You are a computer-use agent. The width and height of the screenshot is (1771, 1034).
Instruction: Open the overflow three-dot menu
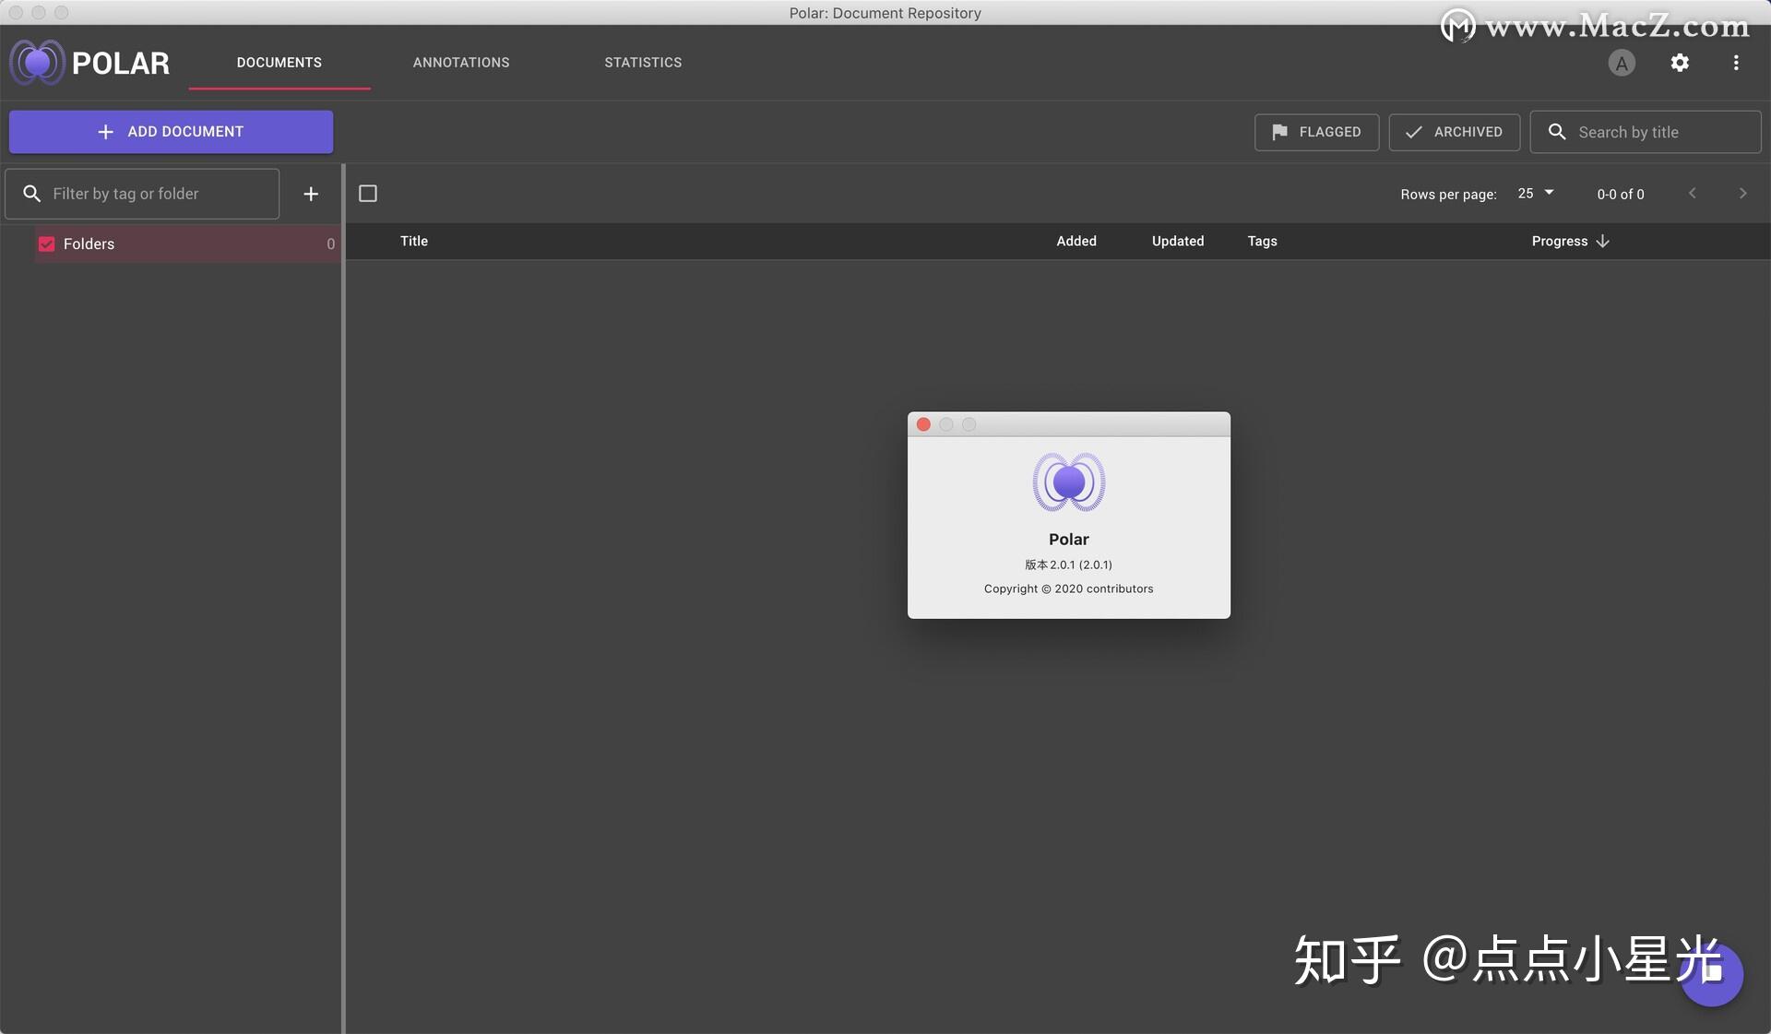click(1735, 63)
